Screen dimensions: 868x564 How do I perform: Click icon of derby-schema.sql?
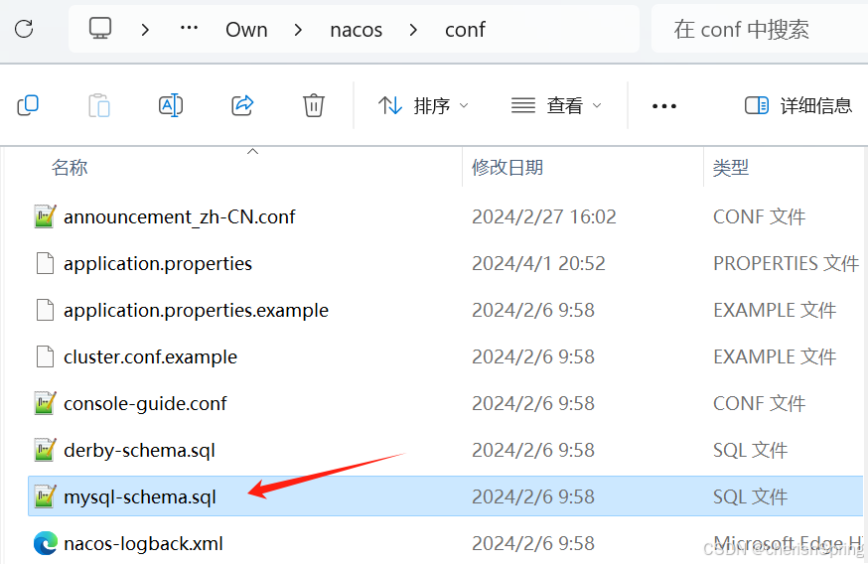[x=45, y=450]
